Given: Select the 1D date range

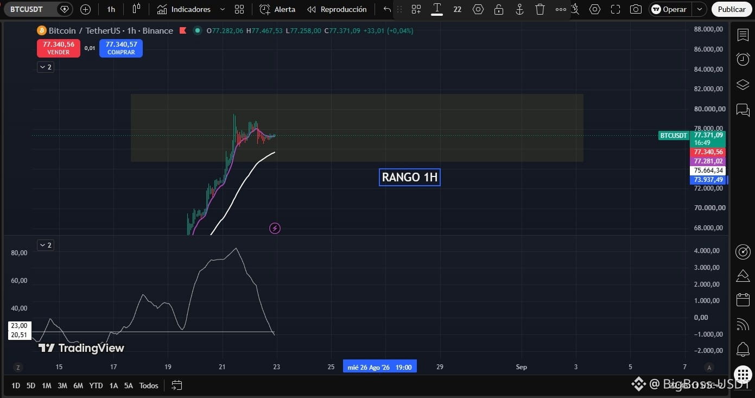Looking at the screenshot, I should tap(16, 386).
